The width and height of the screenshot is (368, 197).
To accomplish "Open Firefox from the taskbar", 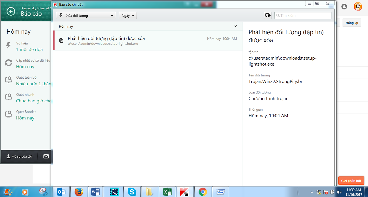I will tap(79, 192).
